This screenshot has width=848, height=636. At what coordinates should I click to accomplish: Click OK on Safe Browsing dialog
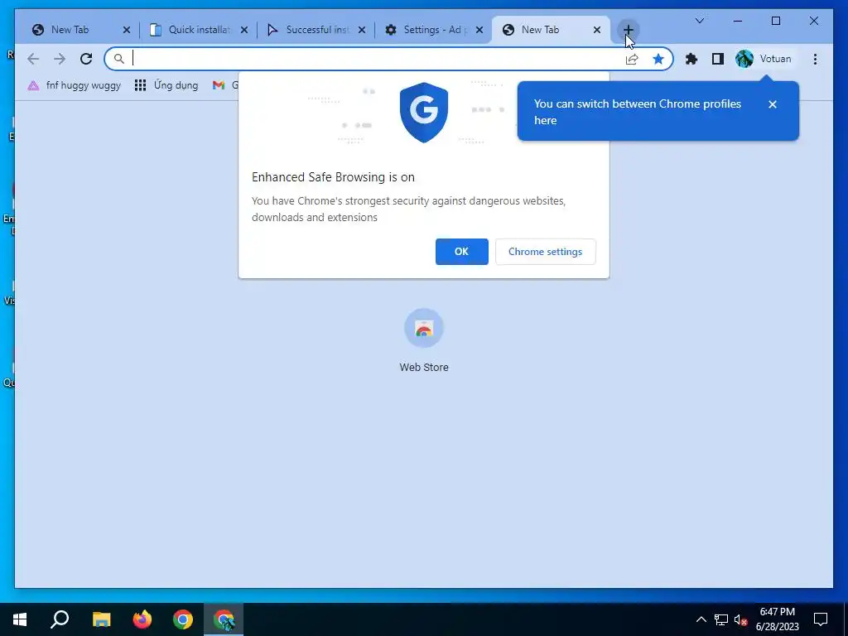[461, 252]
